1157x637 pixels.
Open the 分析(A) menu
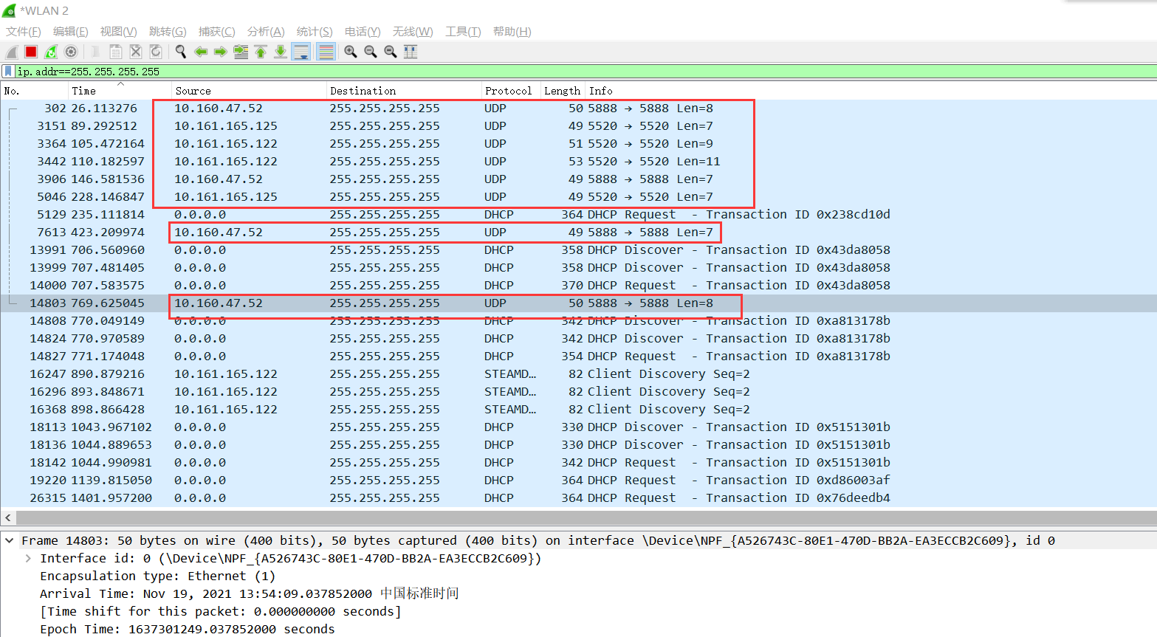[266, 31]
